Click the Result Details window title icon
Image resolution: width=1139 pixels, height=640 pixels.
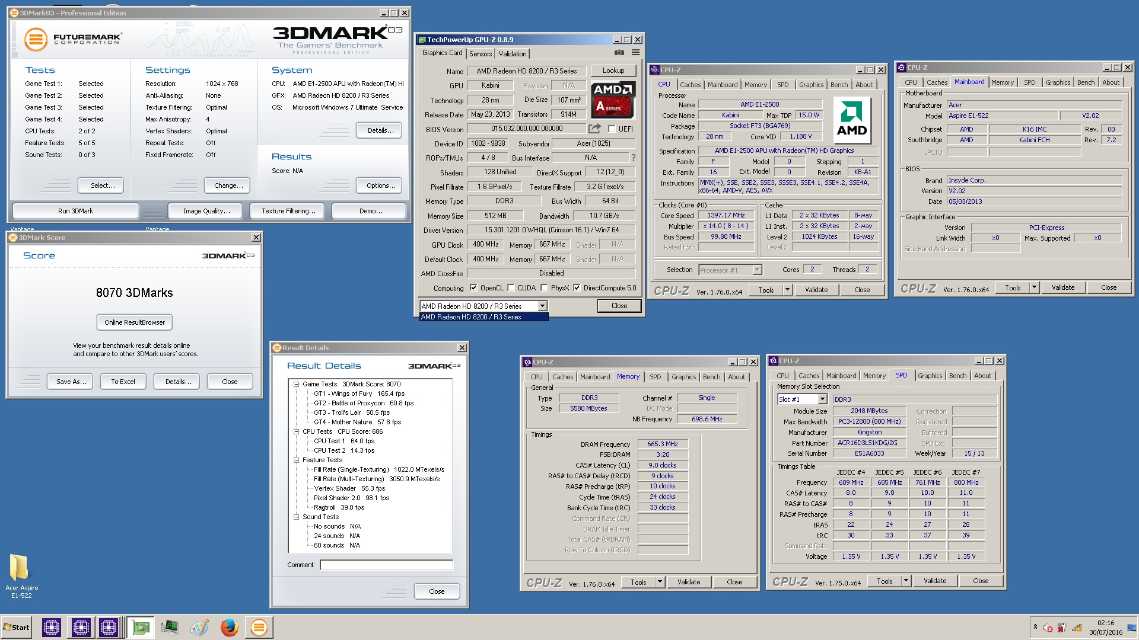tap(276, 348)
